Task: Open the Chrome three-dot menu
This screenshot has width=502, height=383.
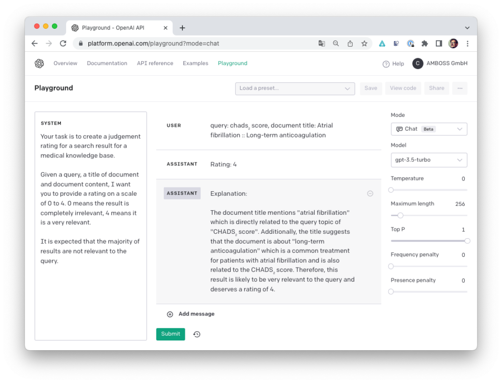Action: [467, 44]
